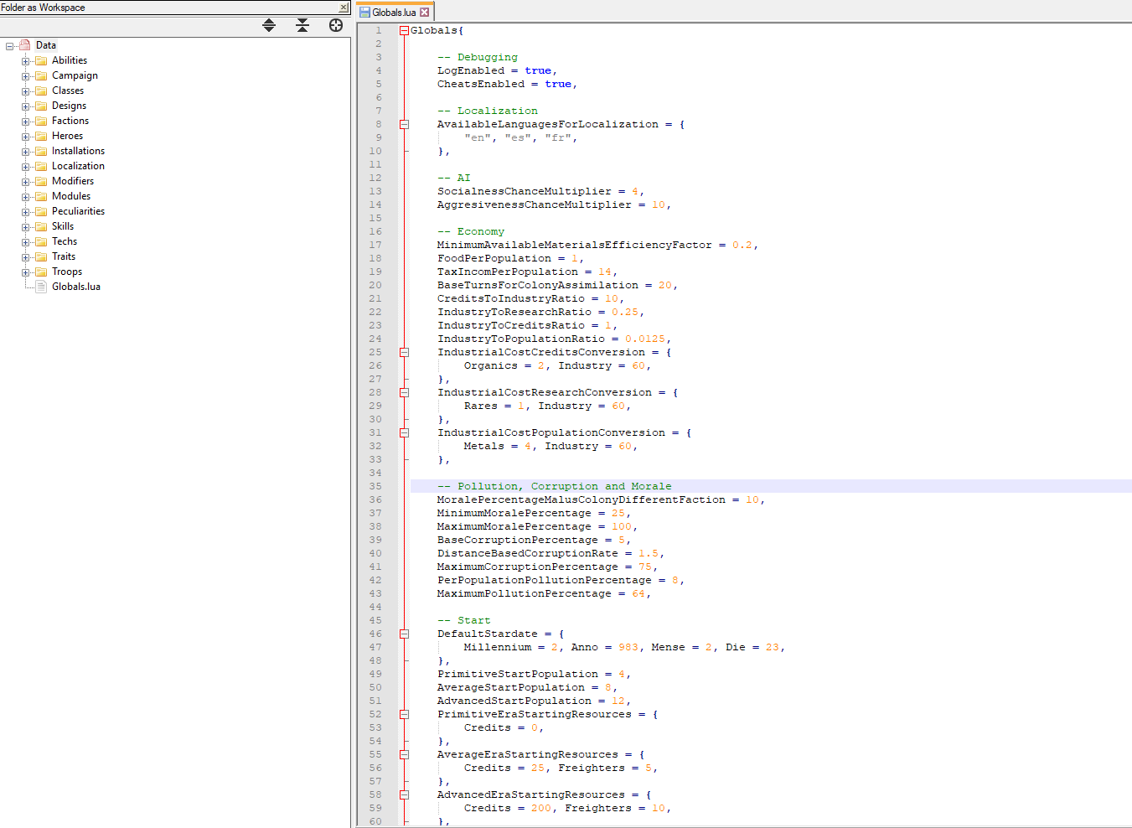The height and width of the screenshot is (828, 1132).
Task: Click the Locate current file icon
Action: [x=336, y=25]
